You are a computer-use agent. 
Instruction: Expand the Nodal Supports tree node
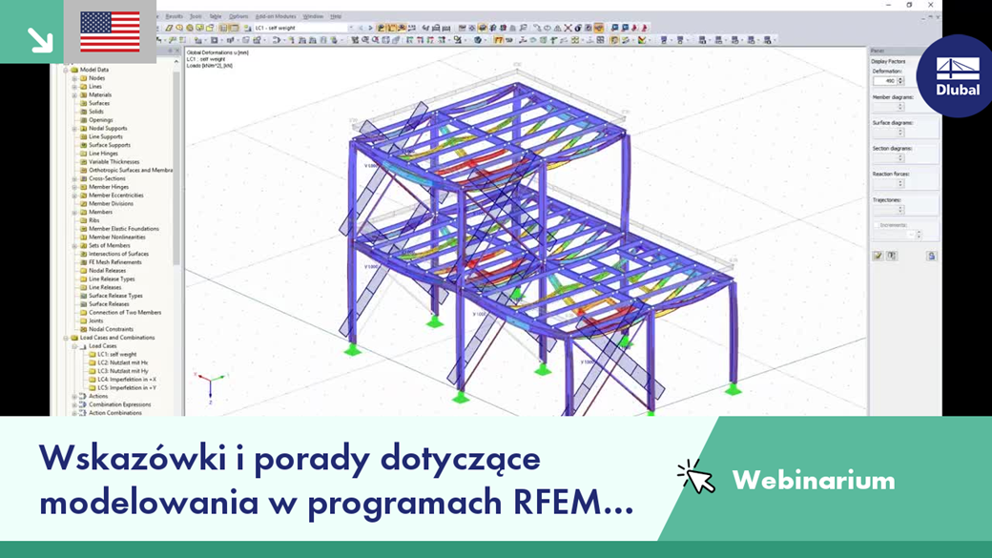click(x=74, y=128)
